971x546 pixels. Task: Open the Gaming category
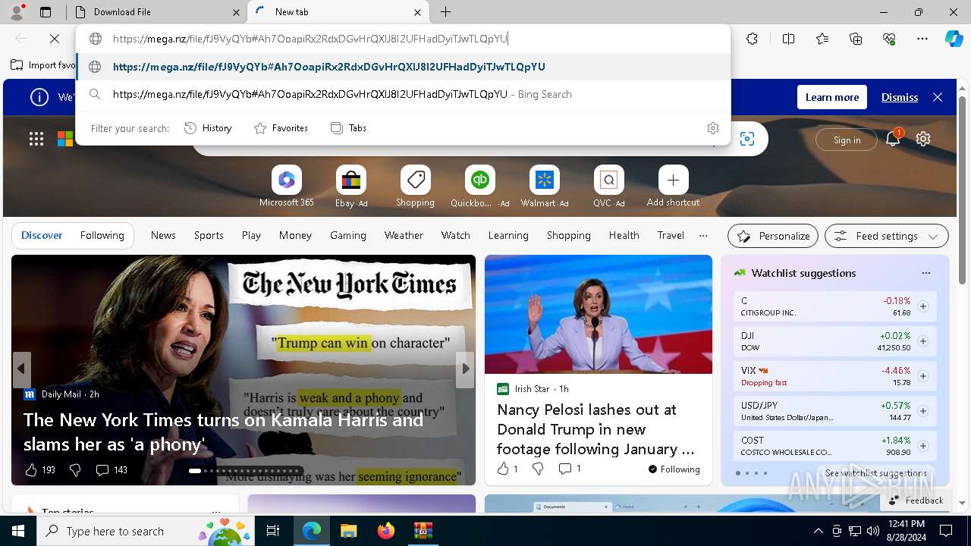click(x=348, y=236)
